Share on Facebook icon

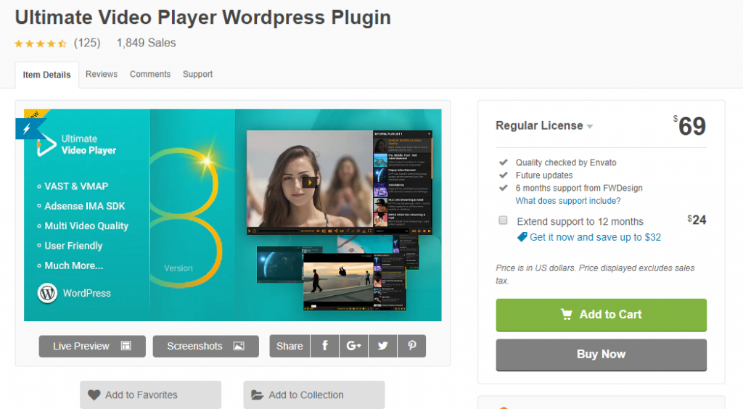pos(324,346)
